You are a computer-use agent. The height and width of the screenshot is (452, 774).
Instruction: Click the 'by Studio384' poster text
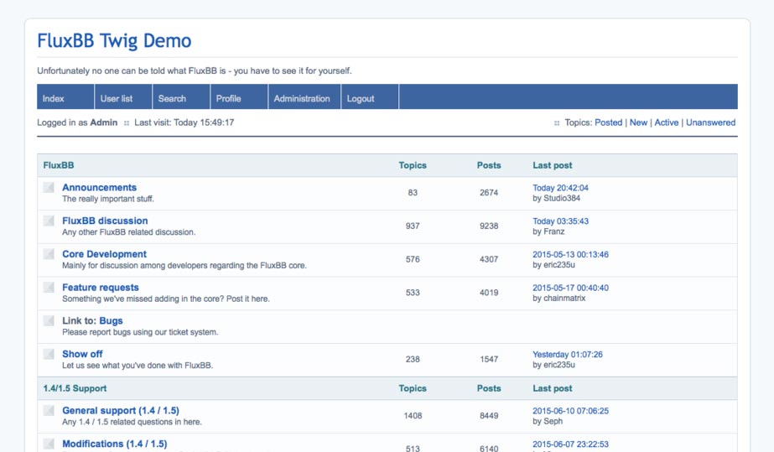pyautogui.click(x=556, y=199)
